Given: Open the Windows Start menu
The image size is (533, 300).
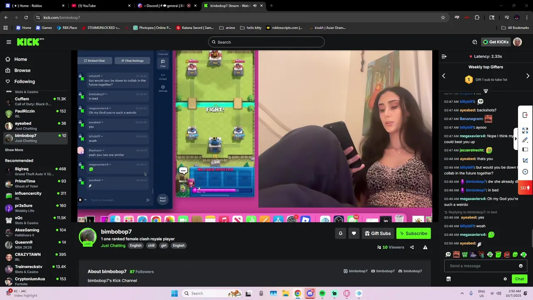Looking at the screenshot, I should click(x=174, y=293).
